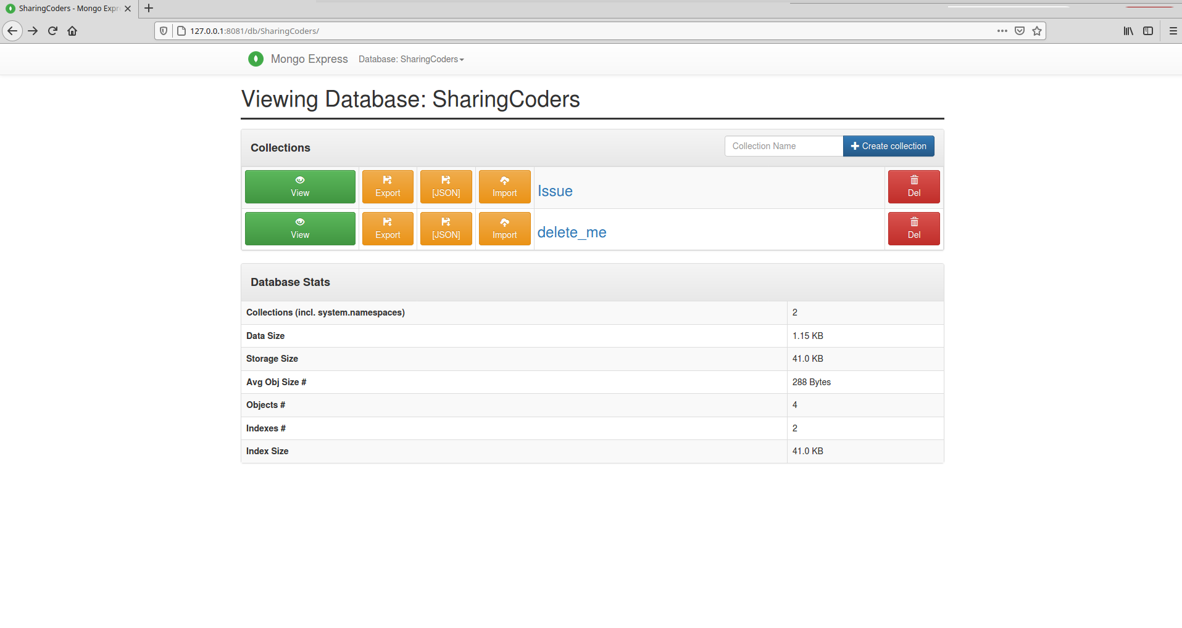Open the page actions ellipsis menu
Viewport: 1182px width, 628px height.
coord(1002,31)
